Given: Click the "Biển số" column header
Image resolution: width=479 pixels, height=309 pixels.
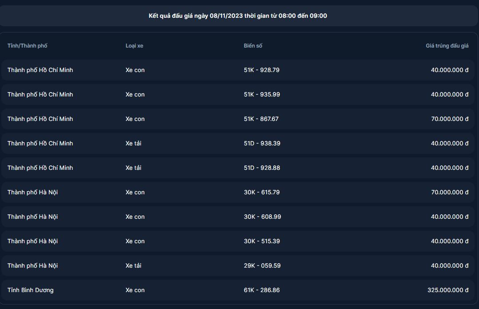Looking at the screenshot, I should click(253, 46).
